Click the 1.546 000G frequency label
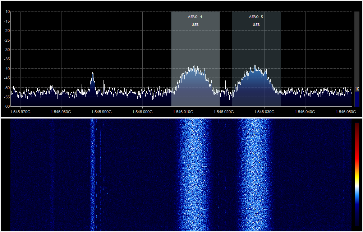Viewport: 363px width, 232px height. [x=142, y=112]
